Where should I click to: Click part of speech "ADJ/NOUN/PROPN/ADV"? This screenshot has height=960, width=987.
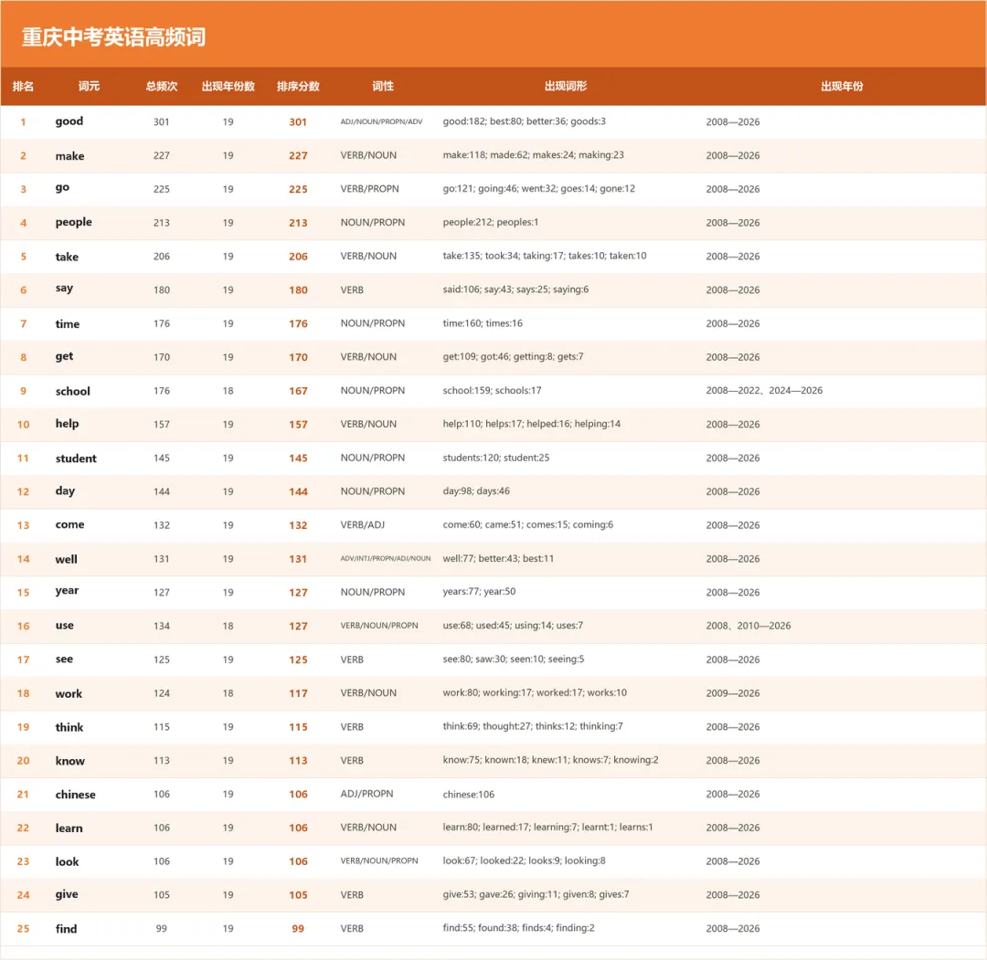pyautogui.click(x=381, y=121)
